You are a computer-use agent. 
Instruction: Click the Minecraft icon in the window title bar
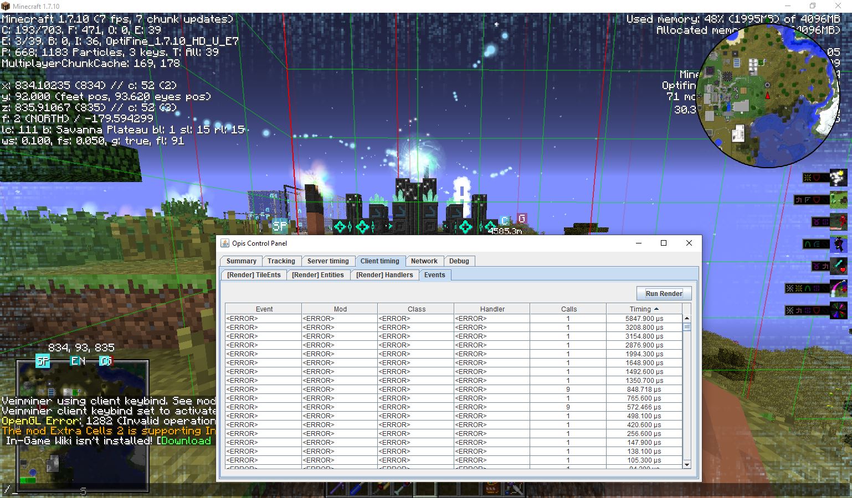coord(7,6)
